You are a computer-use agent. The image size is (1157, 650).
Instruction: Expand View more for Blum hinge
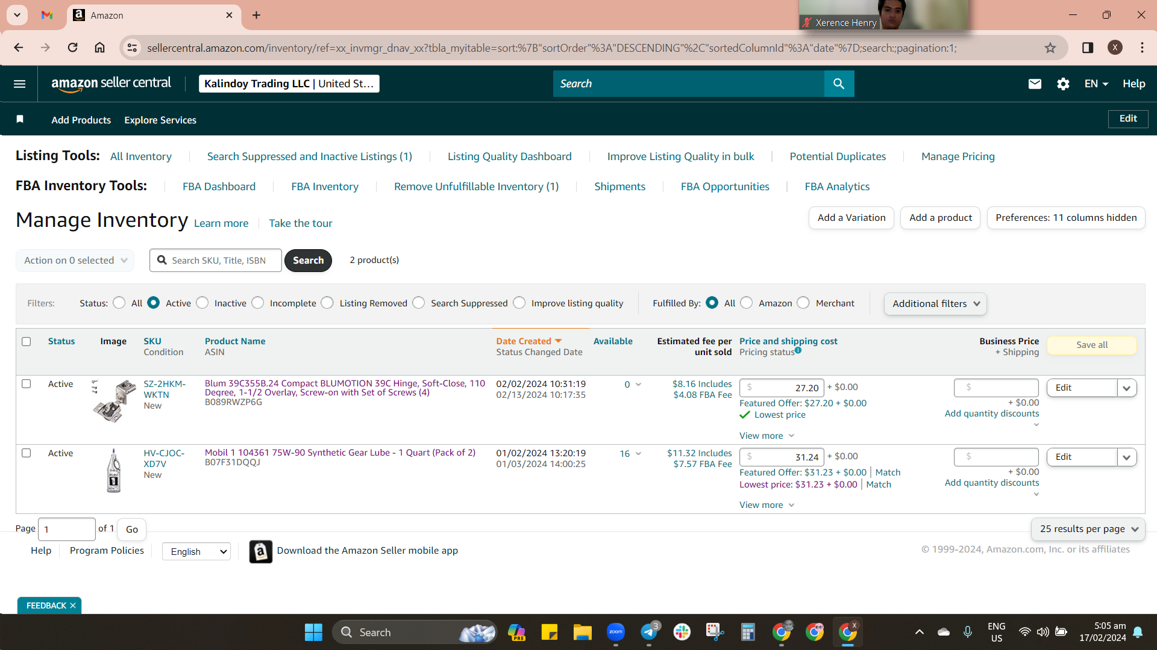click(767, 436)
